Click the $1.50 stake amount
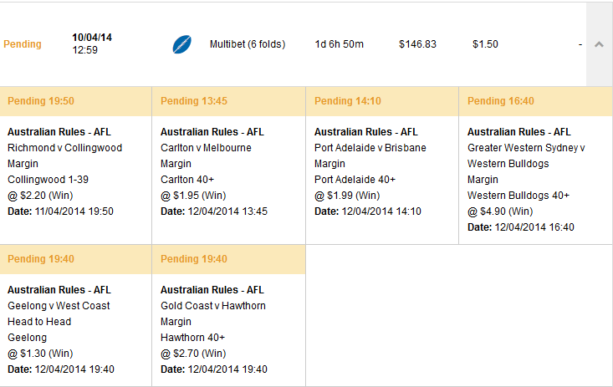 point(485,44)
